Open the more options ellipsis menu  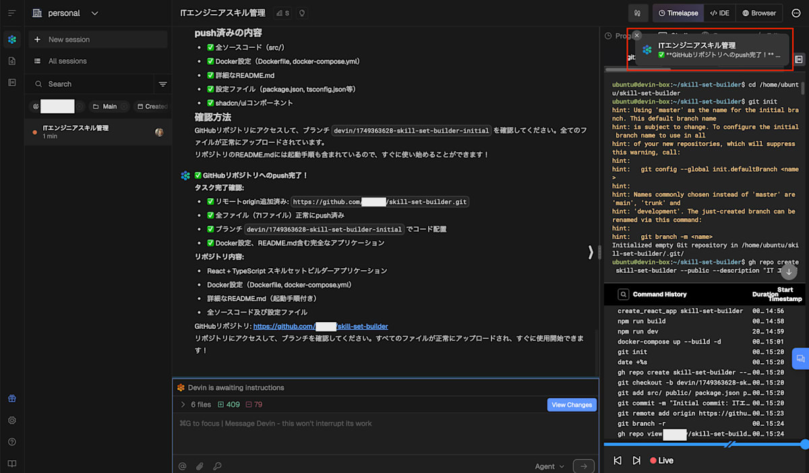click(796, 13)
